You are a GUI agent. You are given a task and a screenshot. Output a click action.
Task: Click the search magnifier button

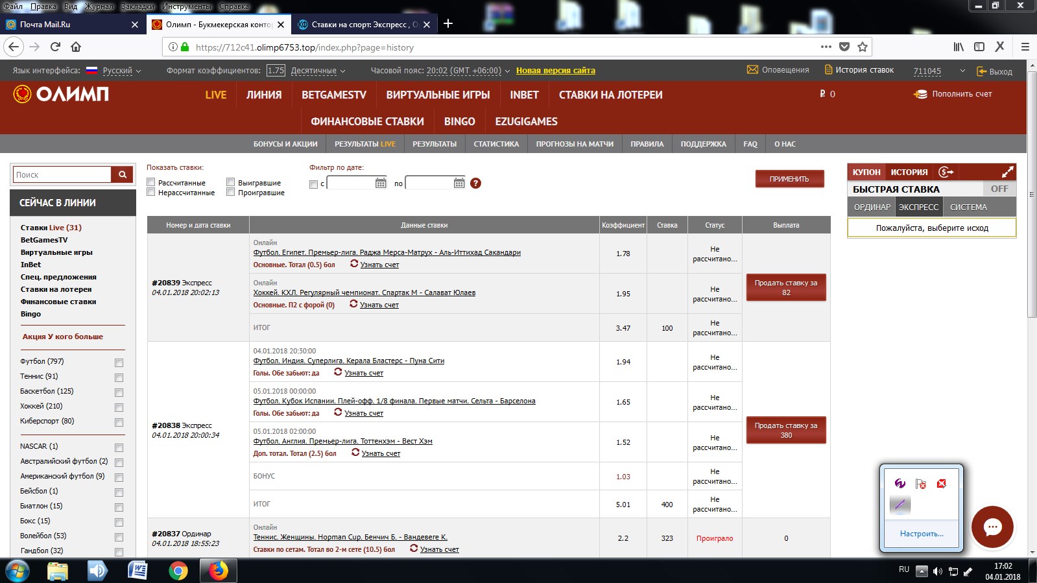pos(122,174)
